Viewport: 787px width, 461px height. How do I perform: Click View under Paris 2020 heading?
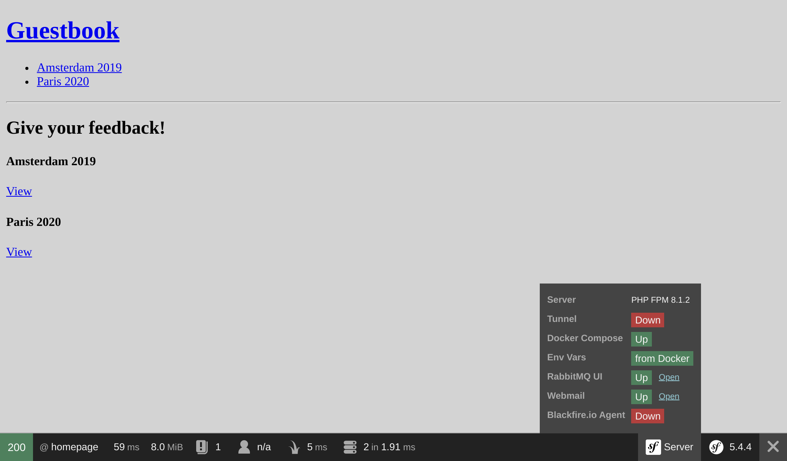[19, 252]
